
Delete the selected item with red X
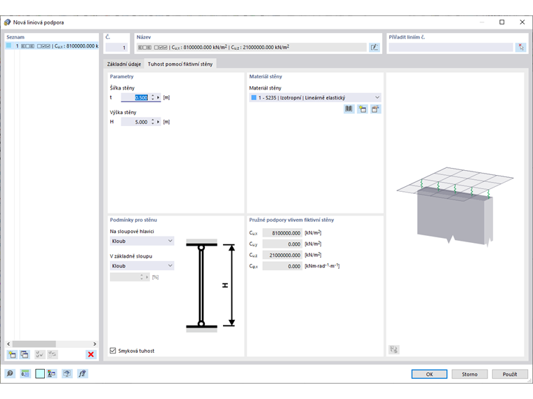[90, 355]
